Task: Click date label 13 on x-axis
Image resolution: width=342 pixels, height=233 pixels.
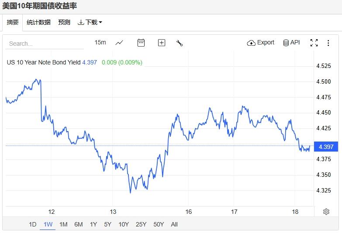Action: click(113, 212)
